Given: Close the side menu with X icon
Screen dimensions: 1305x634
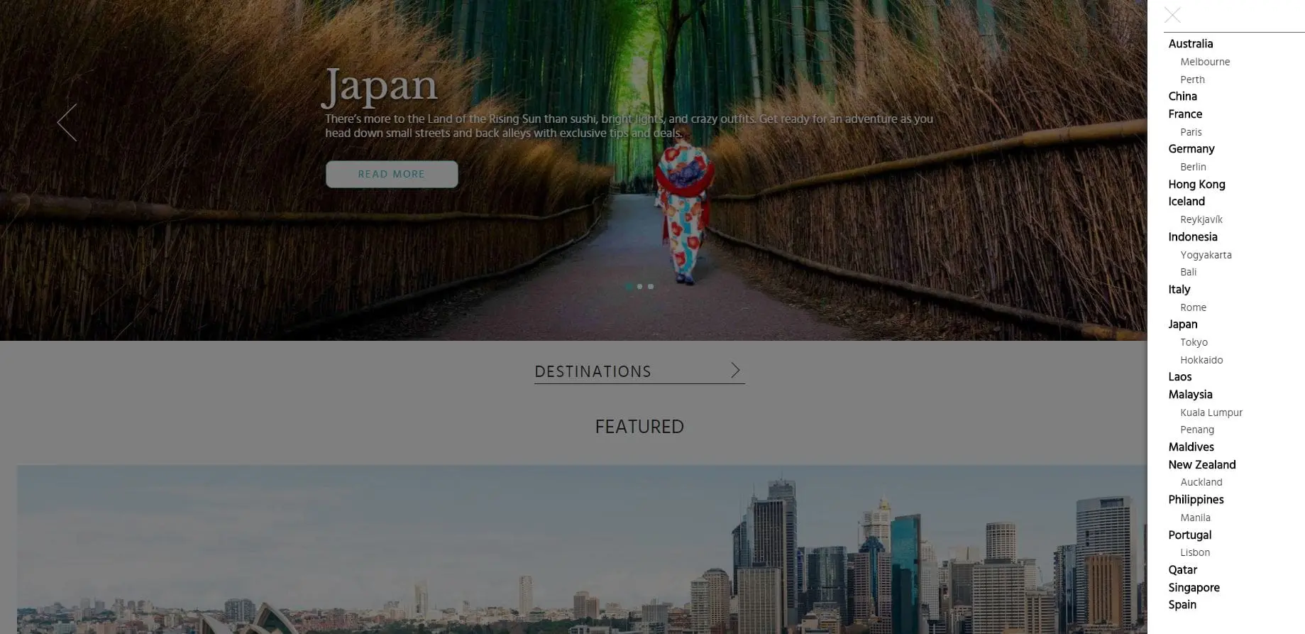Looking at the screenshot, I should [x=1172, y=15].
